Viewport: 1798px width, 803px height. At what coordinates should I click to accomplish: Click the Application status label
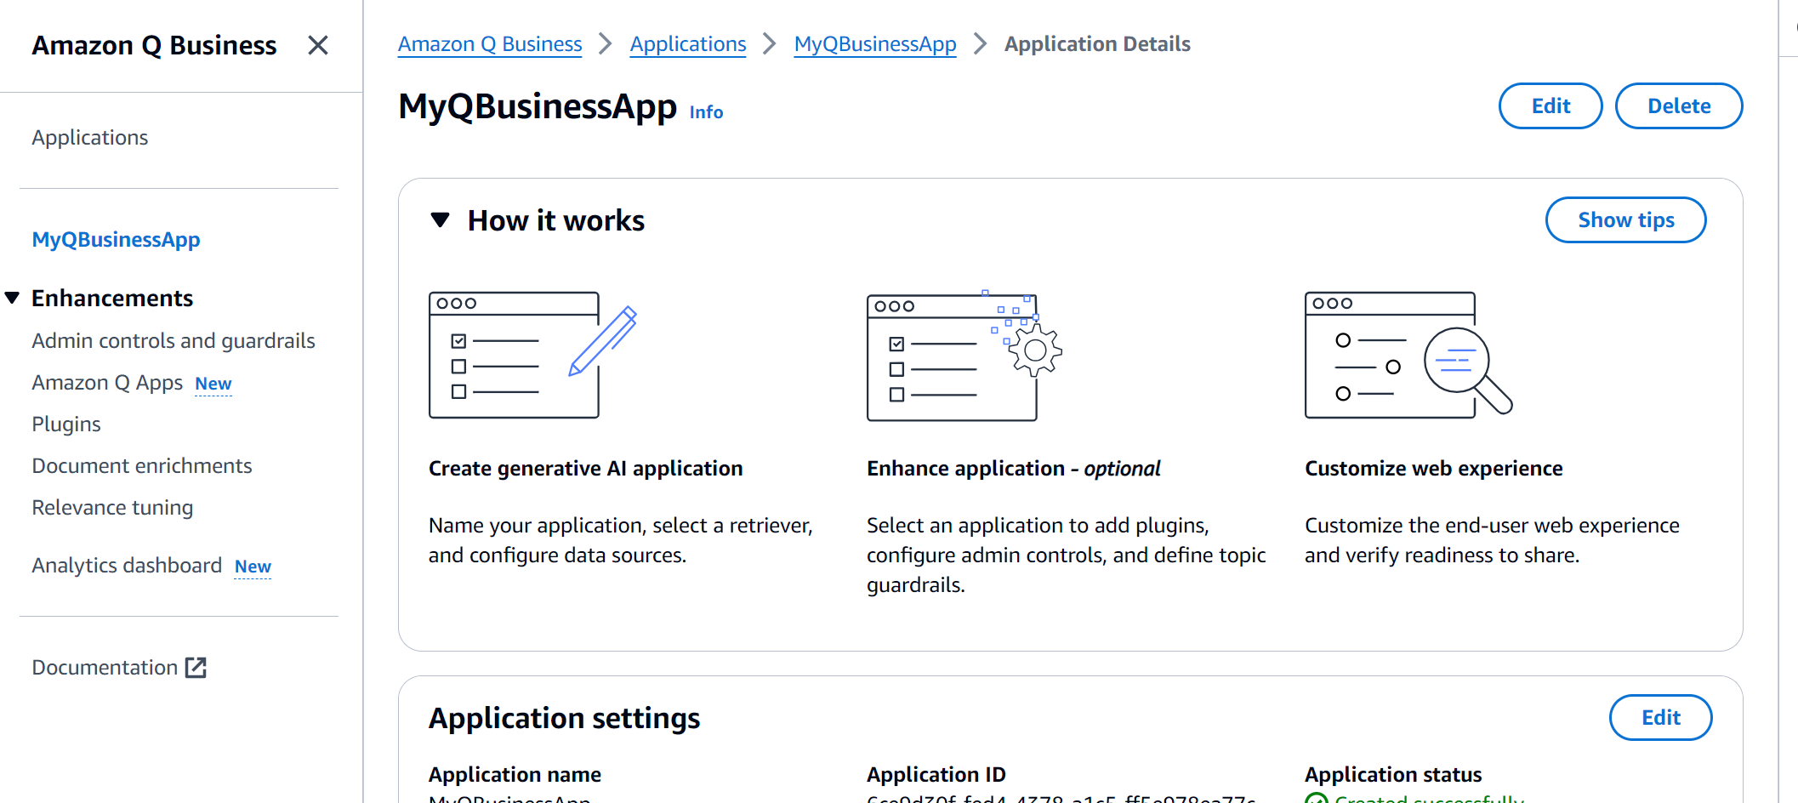(1393, 775)
